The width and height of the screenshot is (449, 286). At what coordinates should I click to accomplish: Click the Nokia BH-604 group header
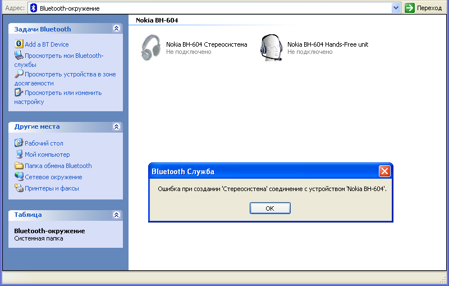coord(157,20)
